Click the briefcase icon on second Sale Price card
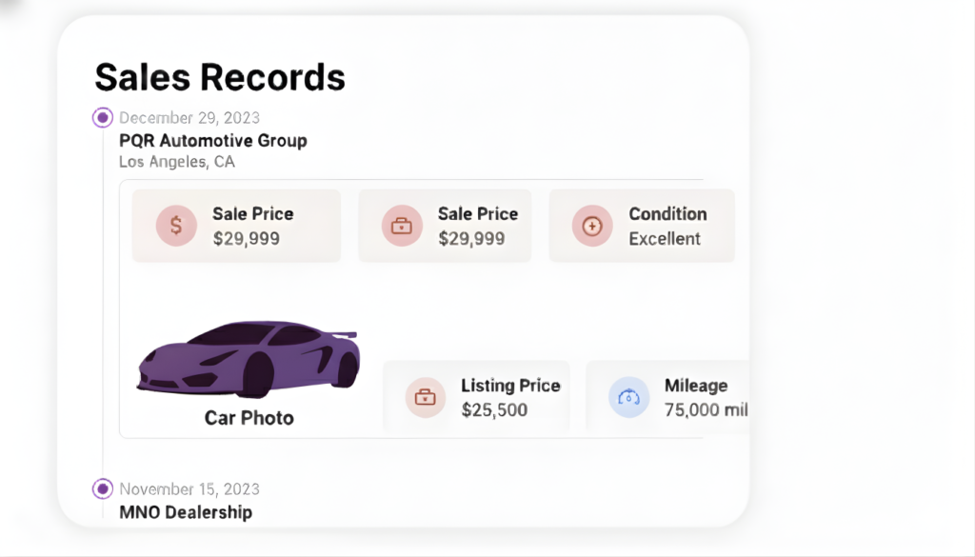This screenshot has height=557, width=975. (x=402, y=226)
